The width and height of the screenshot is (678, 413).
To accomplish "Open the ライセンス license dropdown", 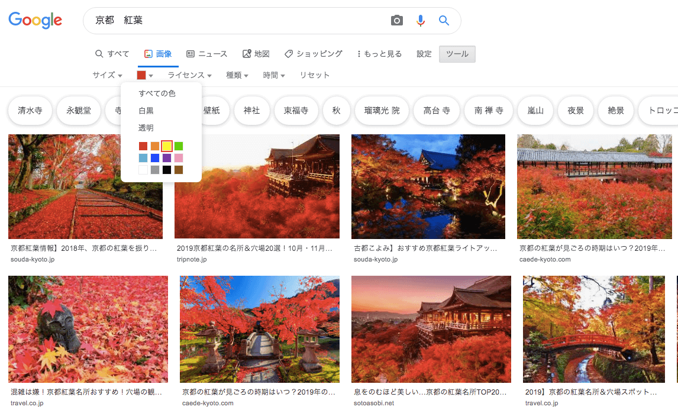I will (189, 75).
